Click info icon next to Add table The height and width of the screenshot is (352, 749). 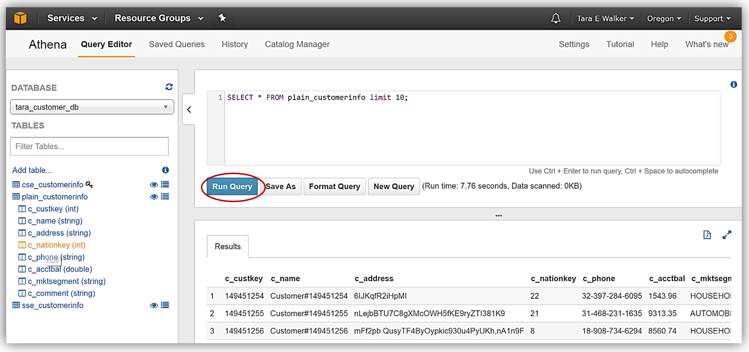point(165,170)
